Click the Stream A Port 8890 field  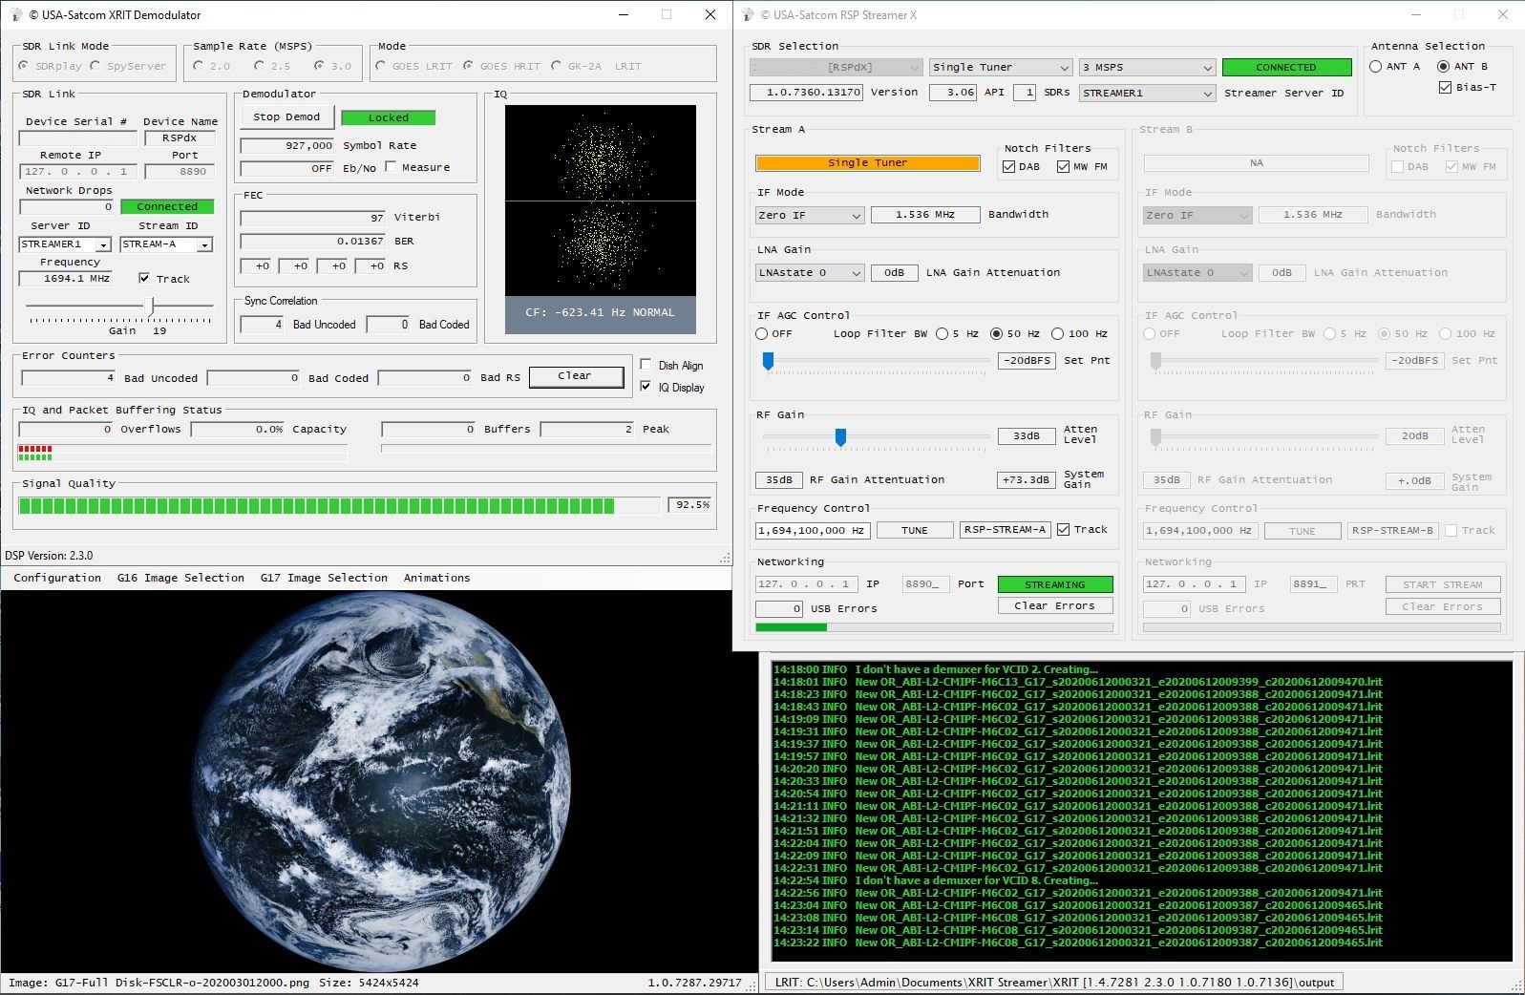point(925,583)
